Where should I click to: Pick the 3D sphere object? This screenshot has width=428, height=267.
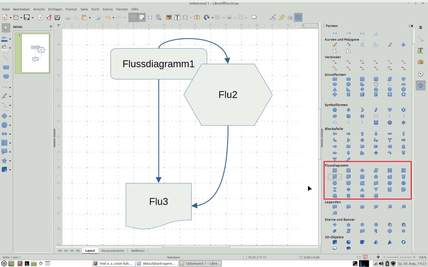tap(349, 242)
